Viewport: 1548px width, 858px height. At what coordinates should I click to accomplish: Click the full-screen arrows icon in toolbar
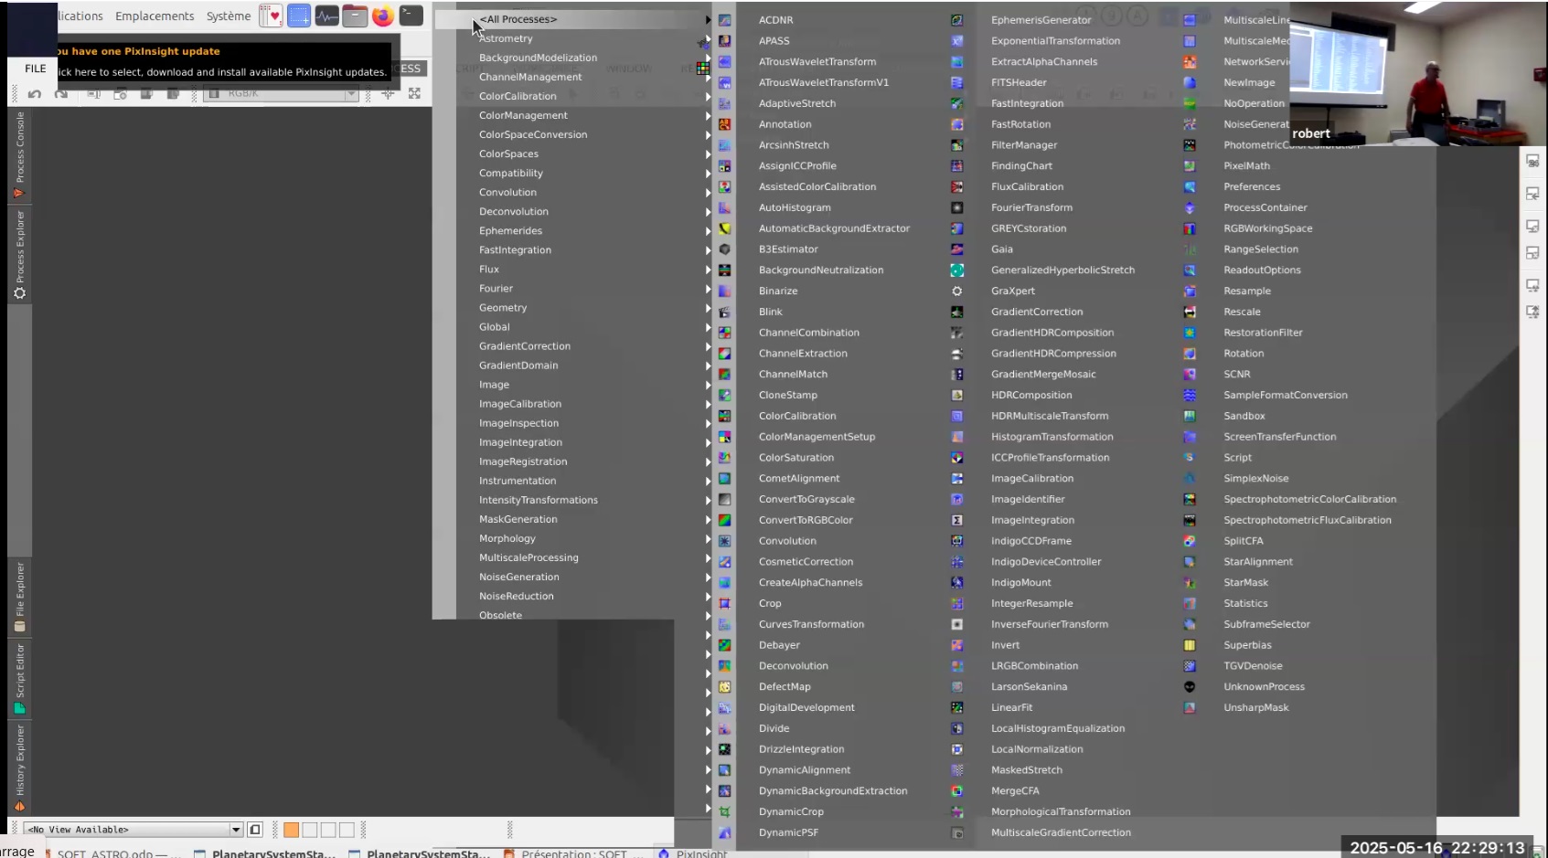pos(414,93)
